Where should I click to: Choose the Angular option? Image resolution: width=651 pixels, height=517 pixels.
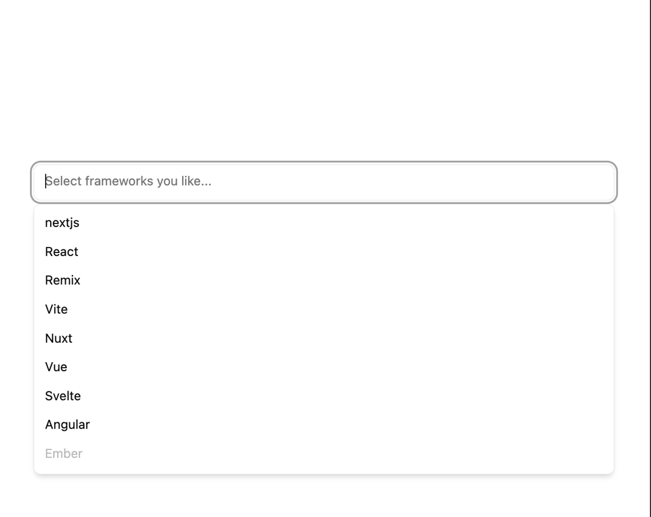(324, 425)
